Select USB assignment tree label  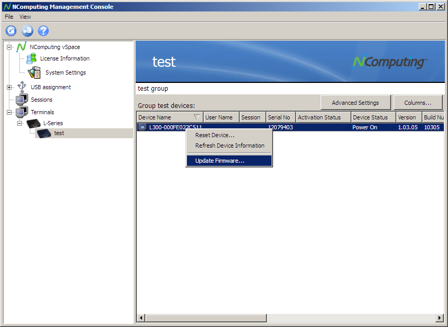click(51, 87)
